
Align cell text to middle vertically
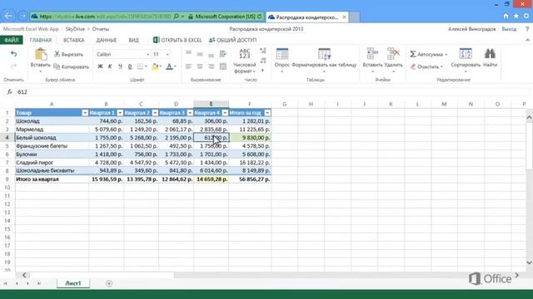point(200,53)
